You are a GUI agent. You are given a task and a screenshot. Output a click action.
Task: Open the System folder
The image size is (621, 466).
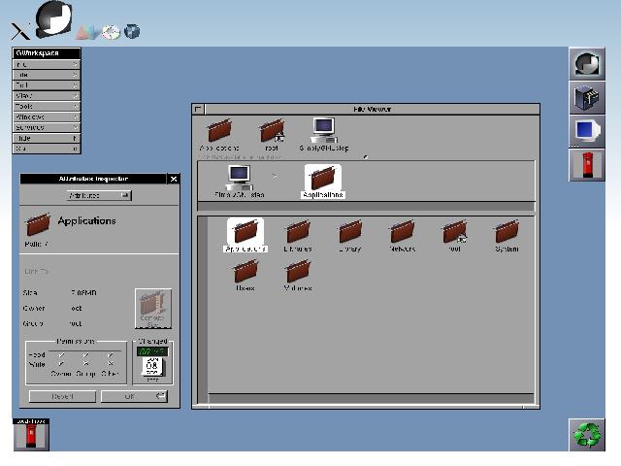pos(507,233)
